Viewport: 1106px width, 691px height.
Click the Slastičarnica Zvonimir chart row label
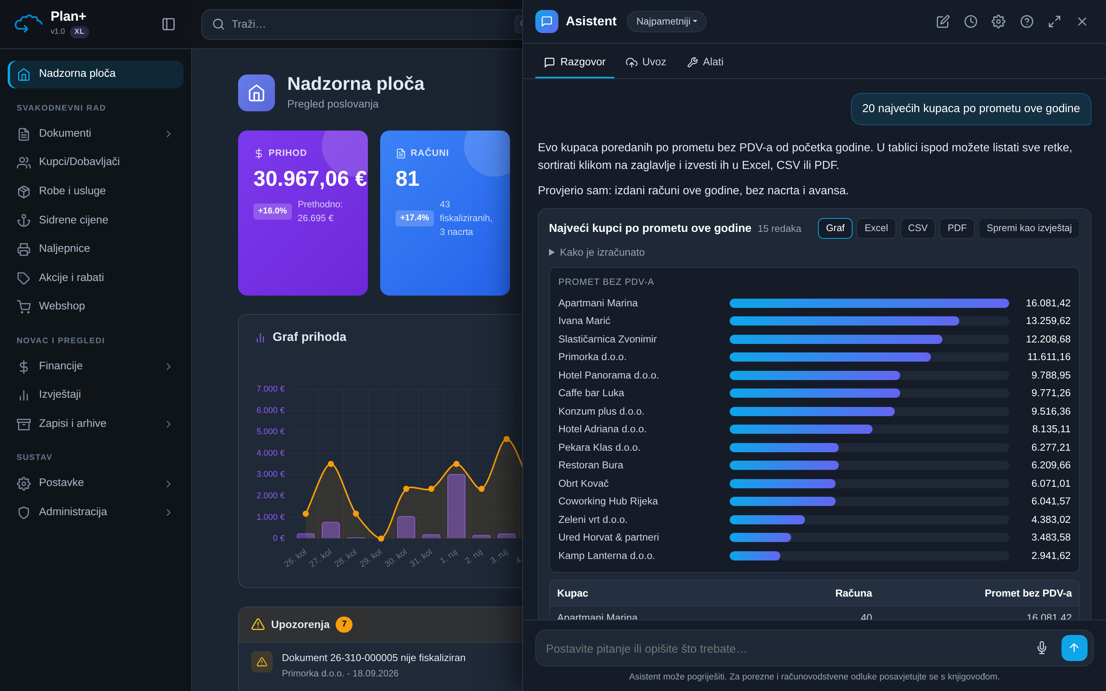point(608,339)
